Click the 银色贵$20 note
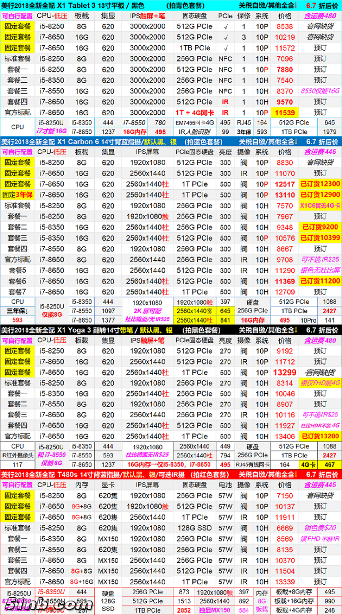Image resolution: width=342 pixels, height=615 pixels. pos(320,528)
